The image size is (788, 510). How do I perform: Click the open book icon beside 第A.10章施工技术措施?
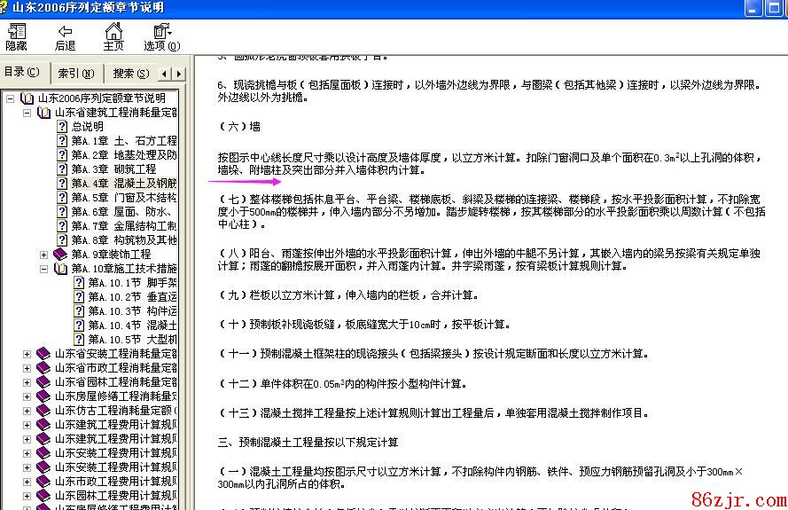60,269
